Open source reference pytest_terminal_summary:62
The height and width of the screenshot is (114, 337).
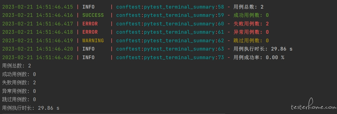170,40
